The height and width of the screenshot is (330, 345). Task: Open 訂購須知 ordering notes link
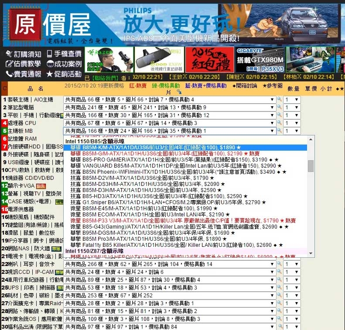click(24, 54)
